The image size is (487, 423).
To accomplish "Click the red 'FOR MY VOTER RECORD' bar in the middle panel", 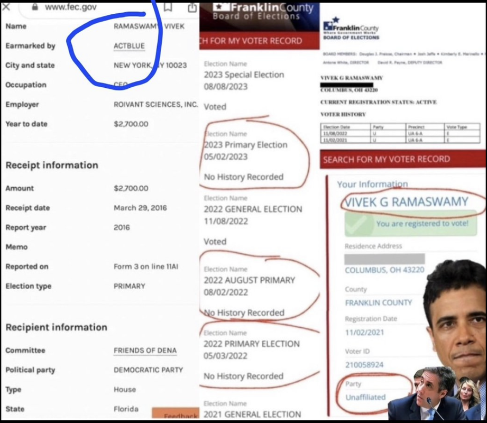I will [259, 41].
